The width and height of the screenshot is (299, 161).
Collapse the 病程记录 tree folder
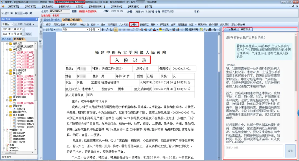click(7, 50)
